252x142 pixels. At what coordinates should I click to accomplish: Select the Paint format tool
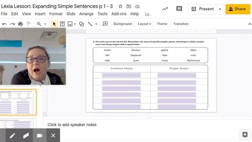28,24
